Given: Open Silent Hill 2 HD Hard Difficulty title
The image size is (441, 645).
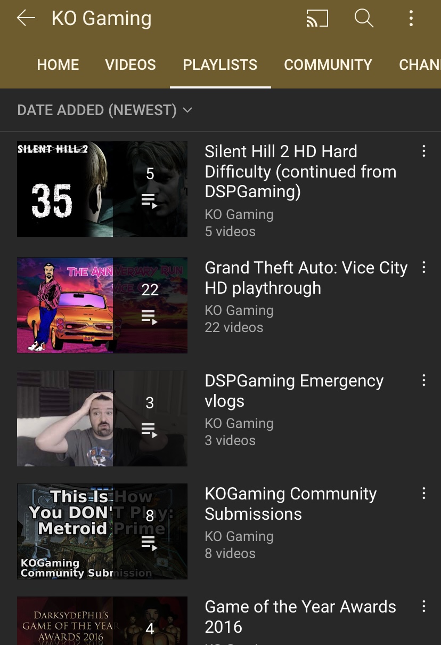Looking at the screenshot, I should (300, 172).
